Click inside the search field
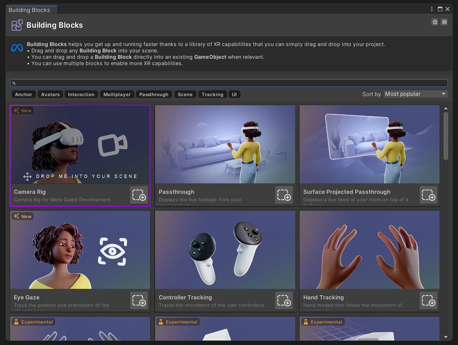Viewport: 458px width, 345px height. point(229,83)
